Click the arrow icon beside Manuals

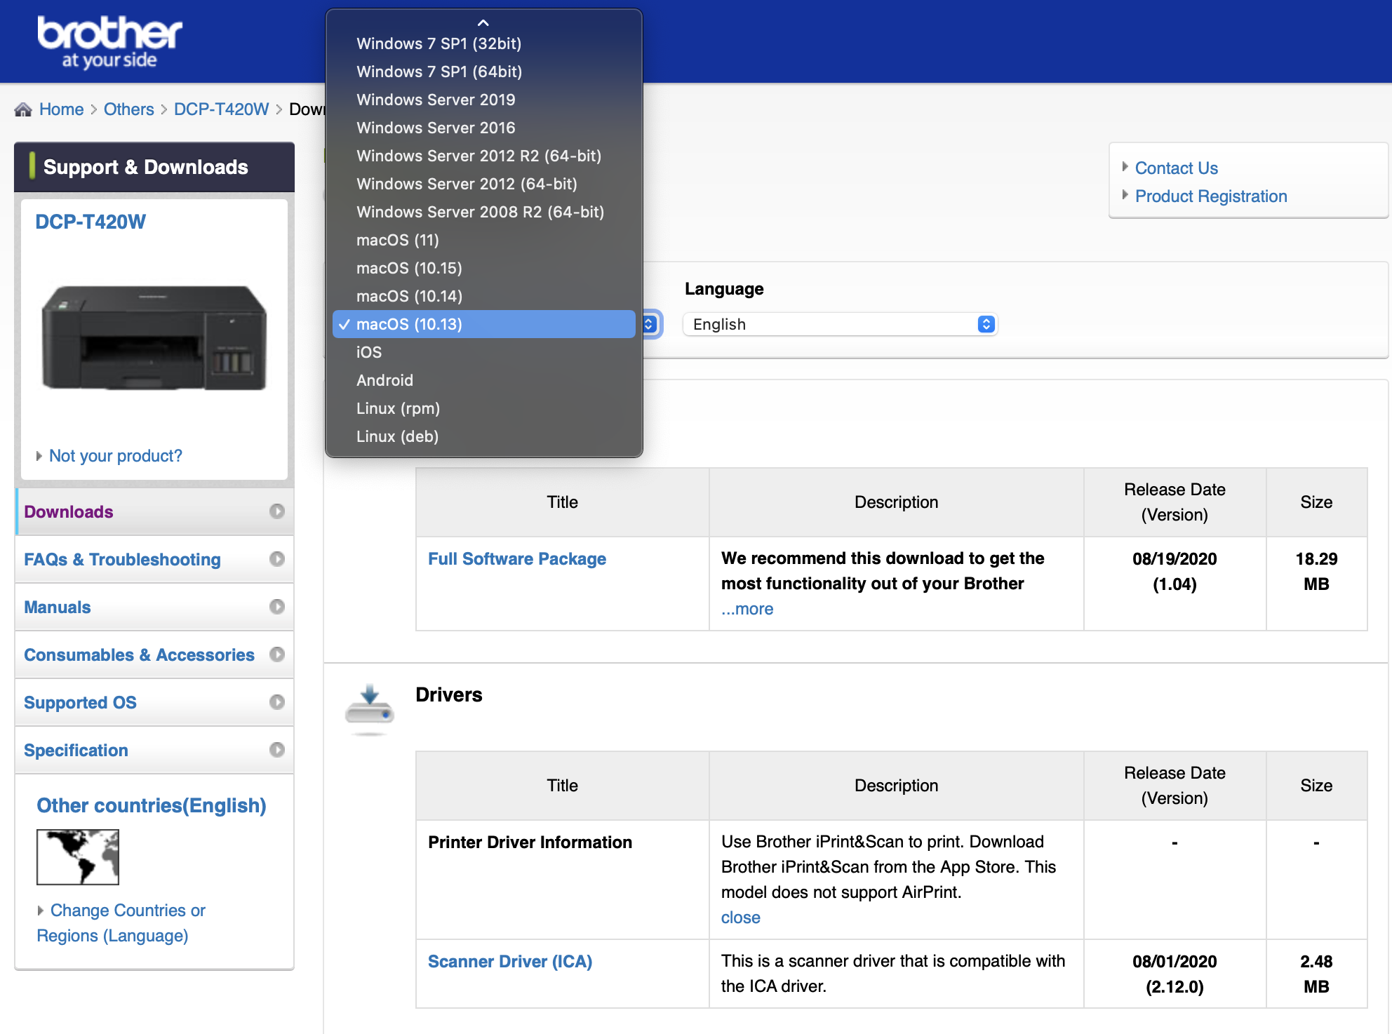277,607
